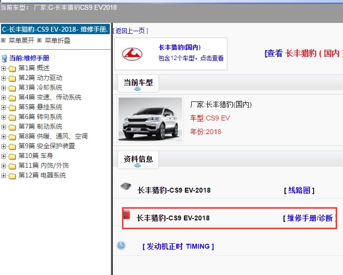Open the 第6篇 转向系统 chapter
This screenshot has width=343, height=275.
(x=40, y=117)
